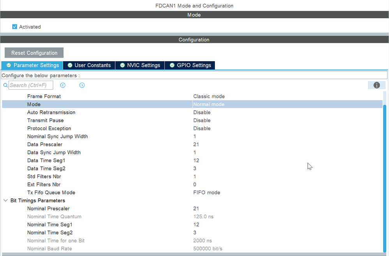Select the Nominal Time Quantum label

55,217
